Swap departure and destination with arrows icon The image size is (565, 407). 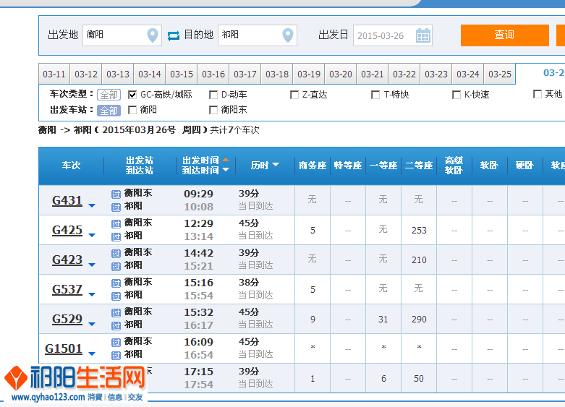[x=174, y=35]
